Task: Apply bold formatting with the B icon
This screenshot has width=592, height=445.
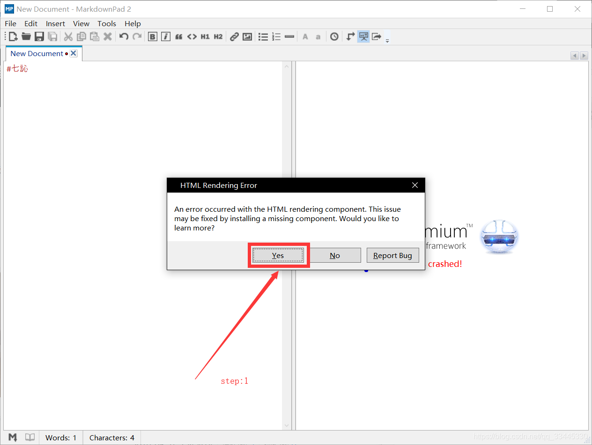Action: 153,36
